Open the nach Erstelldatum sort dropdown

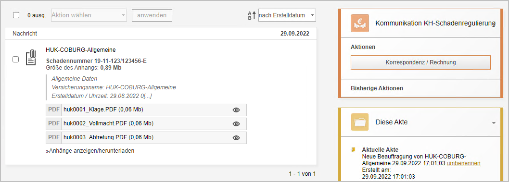pyautogui.click(x=287, y=15)
